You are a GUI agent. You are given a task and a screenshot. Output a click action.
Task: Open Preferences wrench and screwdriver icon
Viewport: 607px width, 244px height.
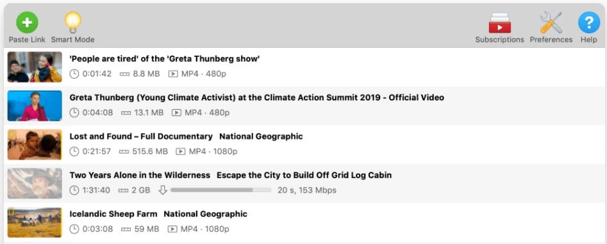(551, 22)
